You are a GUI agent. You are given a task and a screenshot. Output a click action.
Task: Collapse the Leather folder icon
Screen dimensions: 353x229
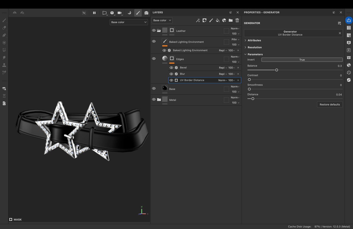[159, 31]
